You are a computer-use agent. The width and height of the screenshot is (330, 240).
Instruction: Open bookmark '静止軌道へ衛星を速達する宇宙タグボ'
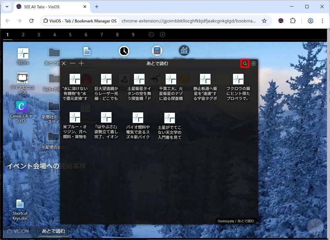point(205,87)
